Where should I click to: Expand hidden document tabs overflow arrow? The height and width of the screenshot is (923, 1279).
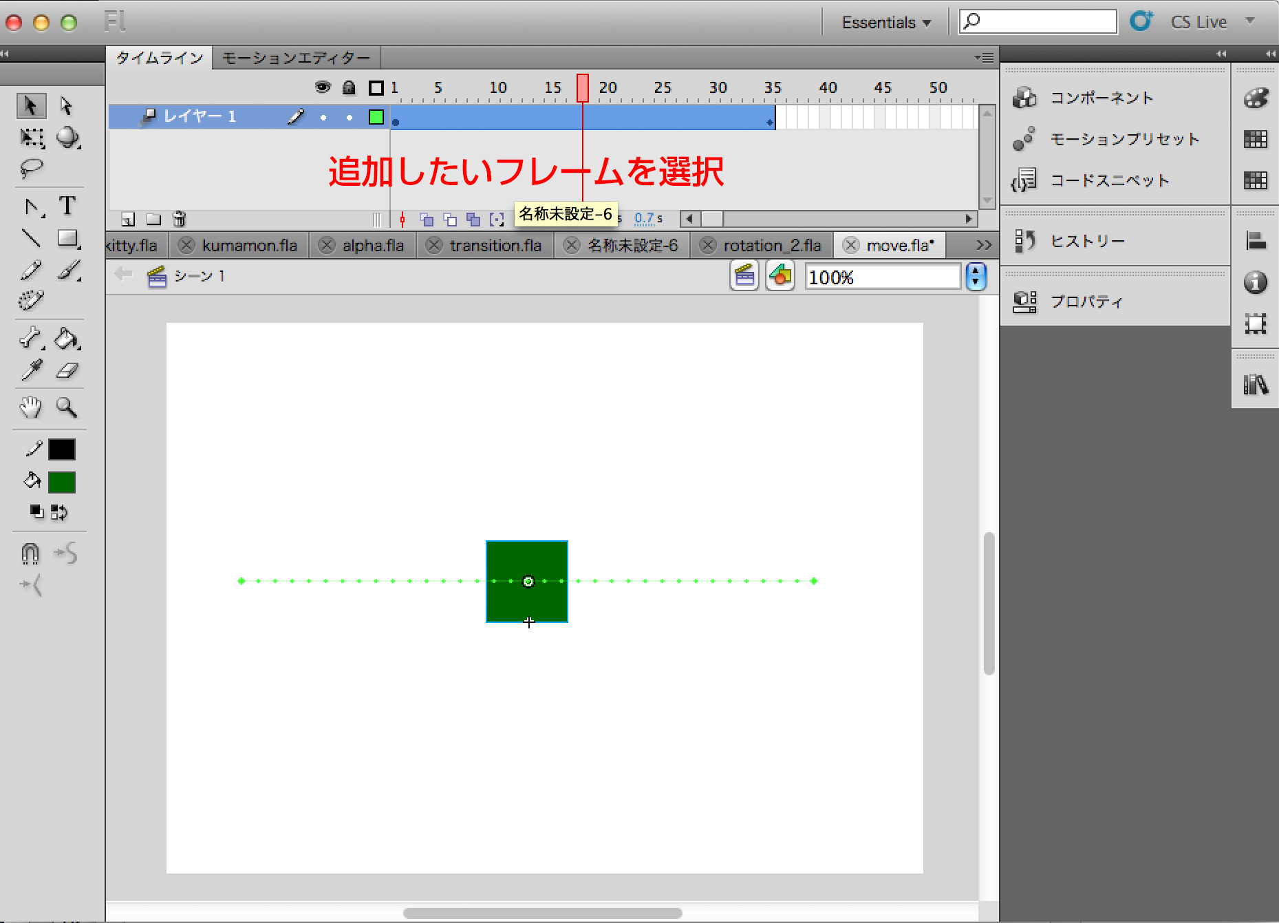click(983, 245)
